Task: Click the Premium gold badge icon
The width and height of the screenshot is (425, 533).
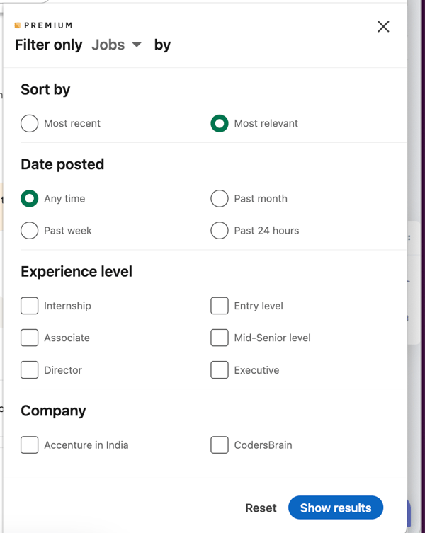Action: (18, 25)
